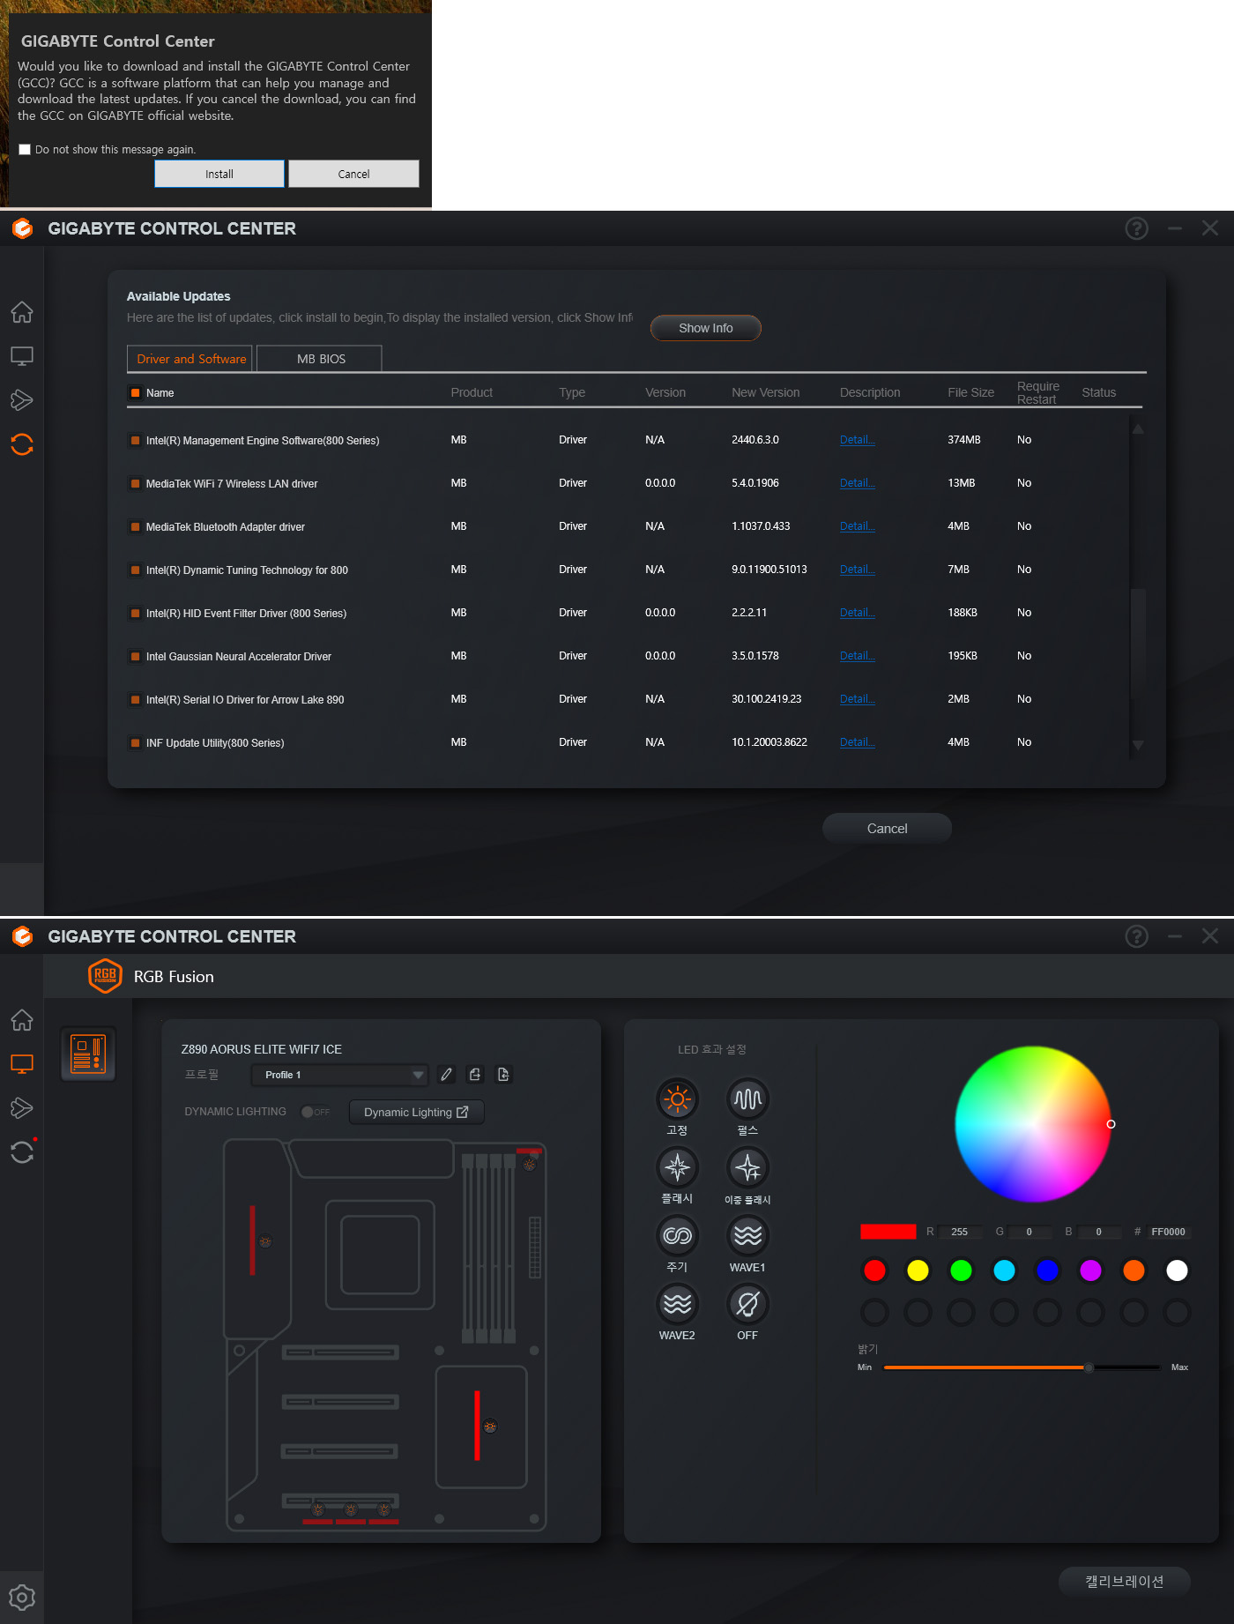Select the purple preset color swatch
Viewport: 1234px width, 1624px height.
point(1090,1270)
